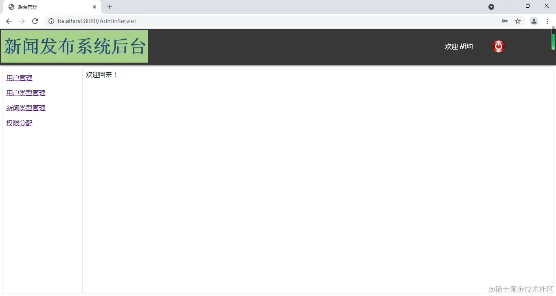Open a new tab with plus button
Image resolution: width=556 pixels, height=296 pixels.
tap(110, 7)
